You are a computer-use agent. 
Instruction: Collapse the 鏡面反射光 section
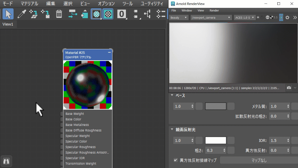click(x=172, y=129)
